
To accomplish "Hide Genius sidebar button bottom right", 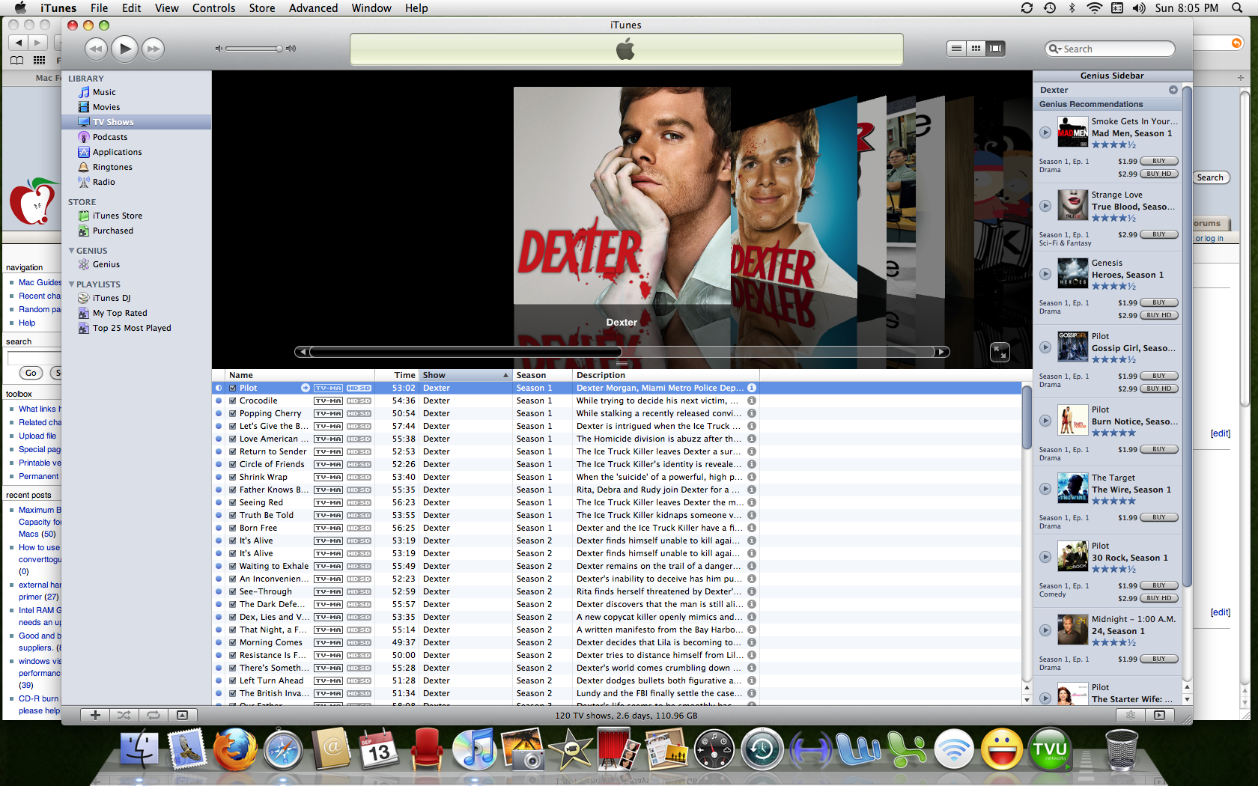I will pos(1159,715).
